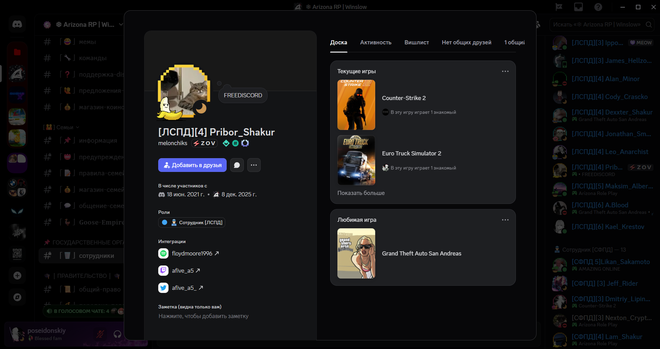Open the afive_a5_ Twitter link
Viewport: 660px width, 349px height.
pos(187,288)
